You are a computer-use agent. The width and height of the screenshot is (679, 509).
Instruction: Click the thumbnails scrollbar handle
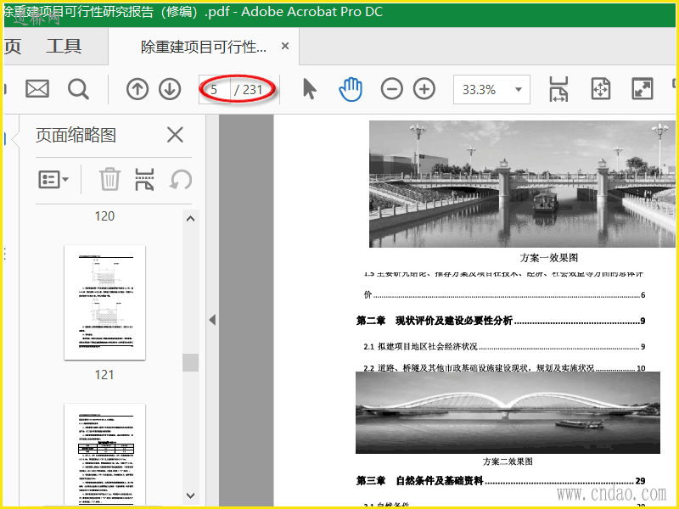click(x=190, y=363)
